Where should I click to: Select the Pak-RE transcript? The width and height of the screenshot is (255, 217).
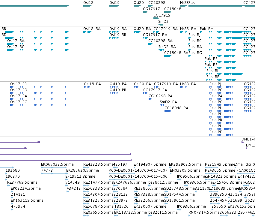[221, 80]
